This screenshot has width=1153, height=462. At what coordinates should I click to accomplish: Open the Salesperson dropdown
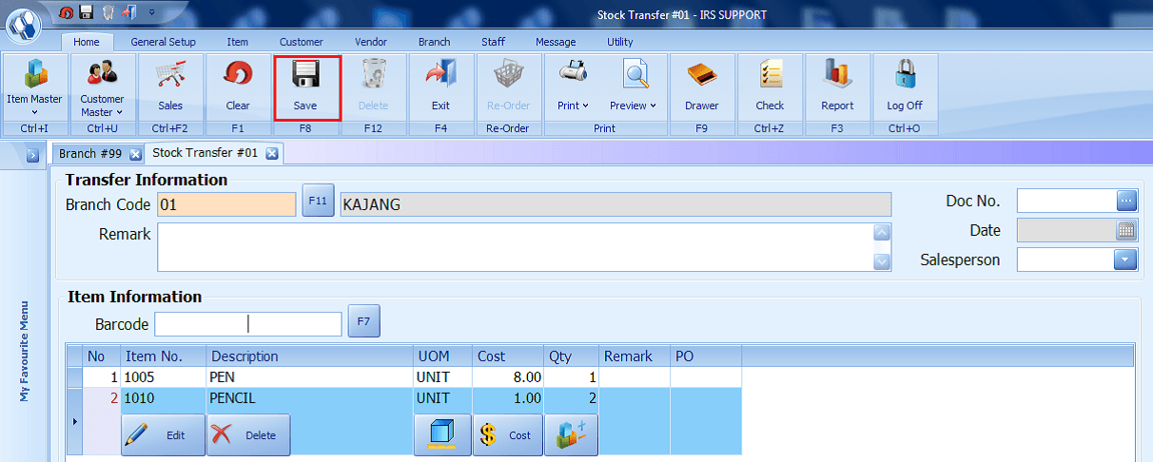[x=1126, y=259]
